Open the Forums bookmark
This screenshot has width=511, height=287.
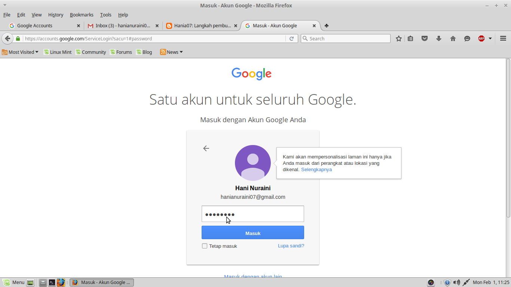click(121, 52)
